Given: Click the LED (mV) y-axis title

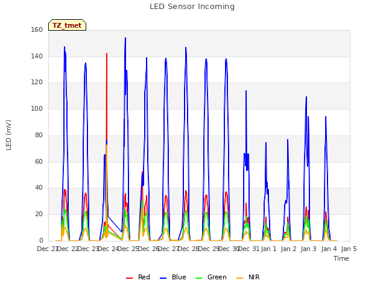Looking at the screenshot, I should coord(8,135).
